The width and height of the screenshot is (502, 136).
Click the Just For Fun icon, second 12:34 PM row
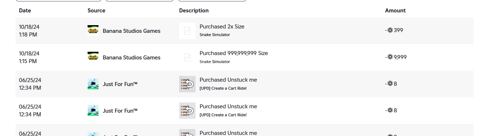[93, 110]
